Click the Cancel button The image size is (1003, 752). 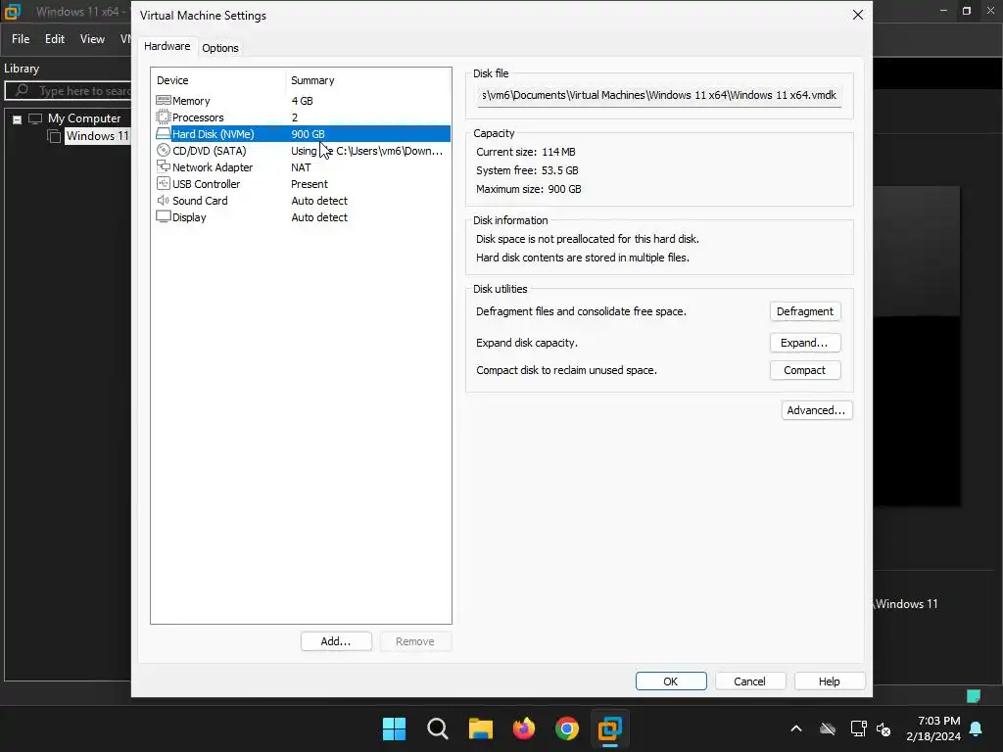[749, 681]
